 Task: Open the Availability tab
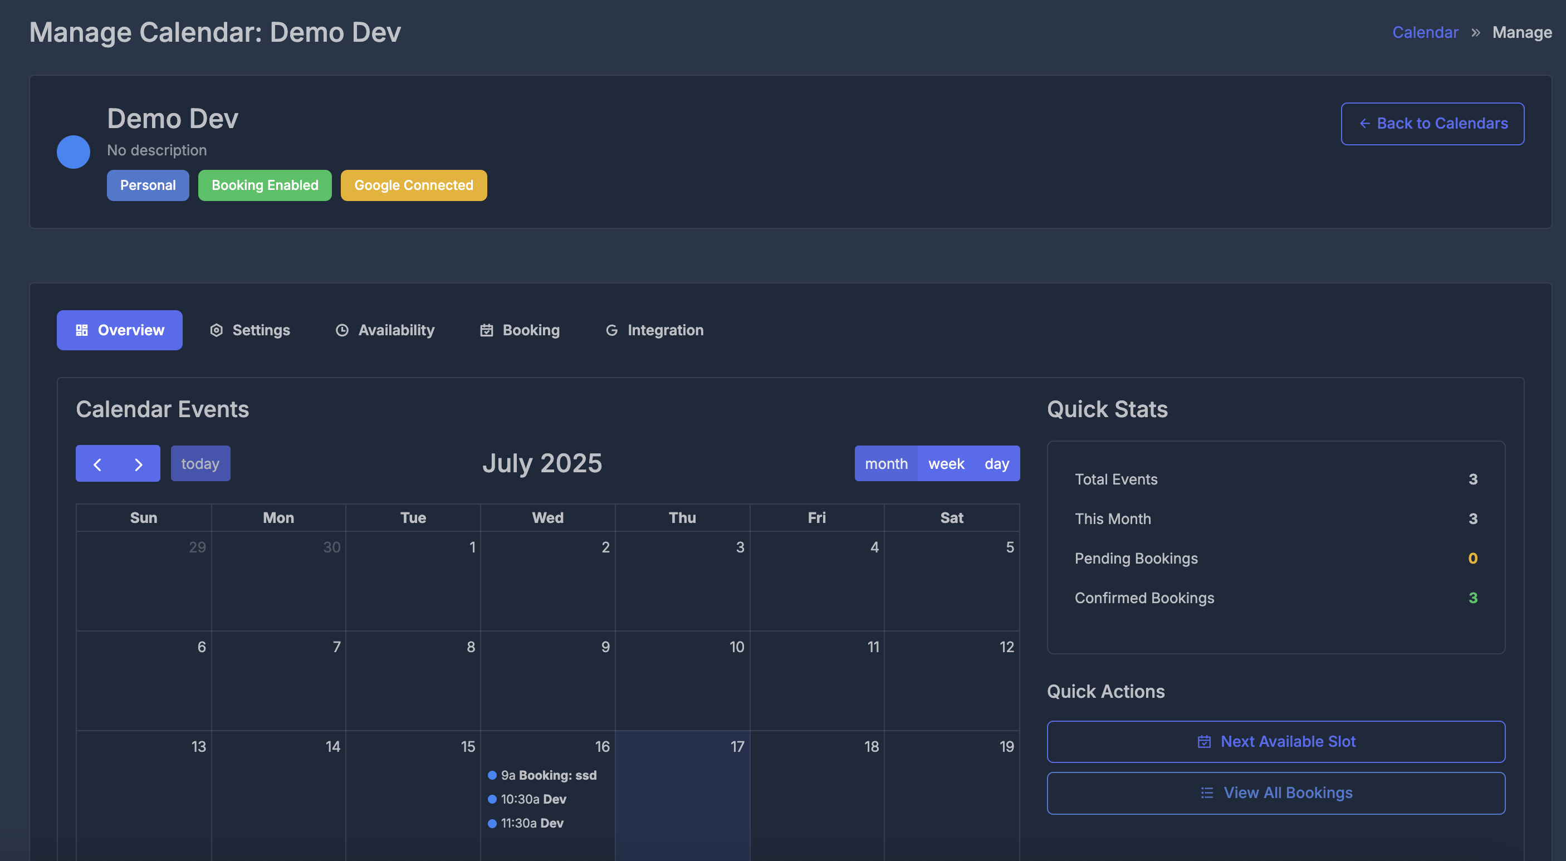385,330
